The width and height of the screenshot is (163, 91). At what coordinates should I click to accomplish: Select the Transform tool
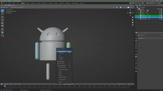2,26
